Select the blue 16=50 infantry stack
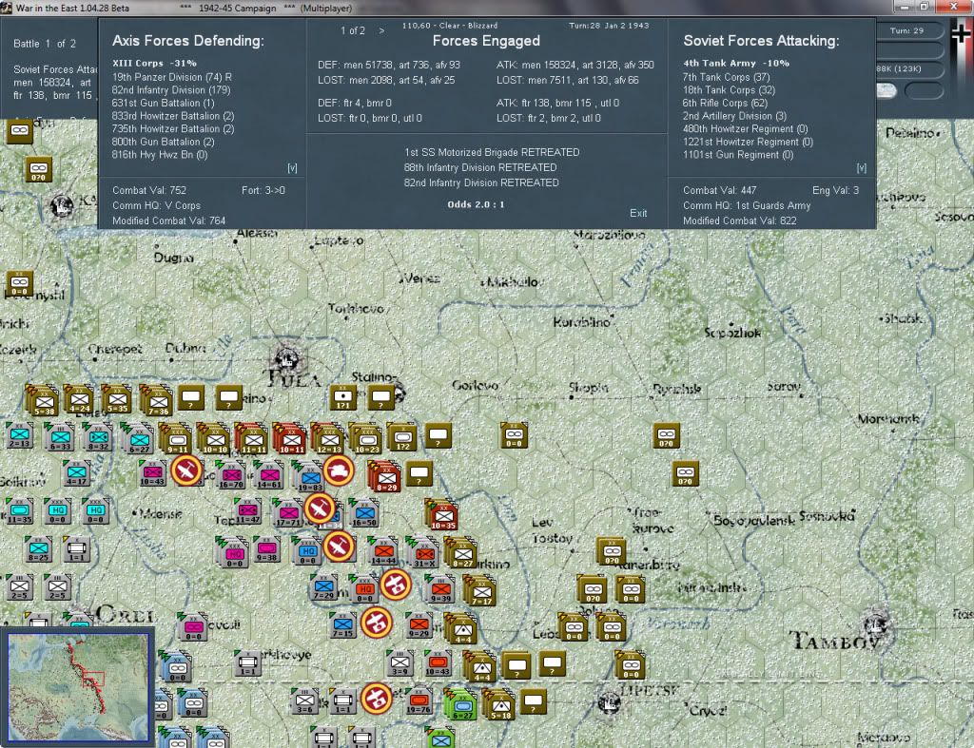 point(363,512)
